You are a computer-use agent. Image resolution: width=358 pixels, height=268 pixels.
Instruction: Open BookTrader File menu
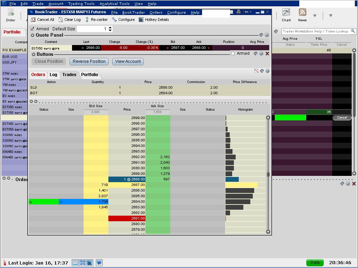(x=114, y=12)
